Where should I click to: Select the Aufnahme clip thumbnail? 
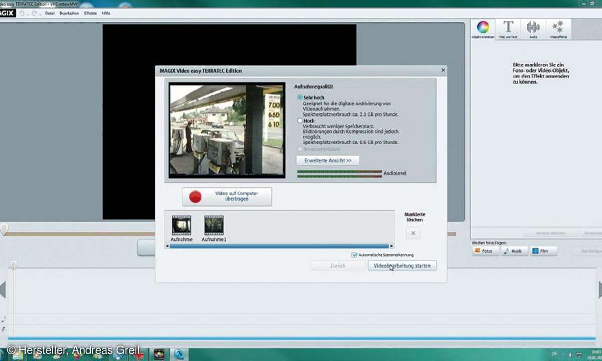pos(181,225)
